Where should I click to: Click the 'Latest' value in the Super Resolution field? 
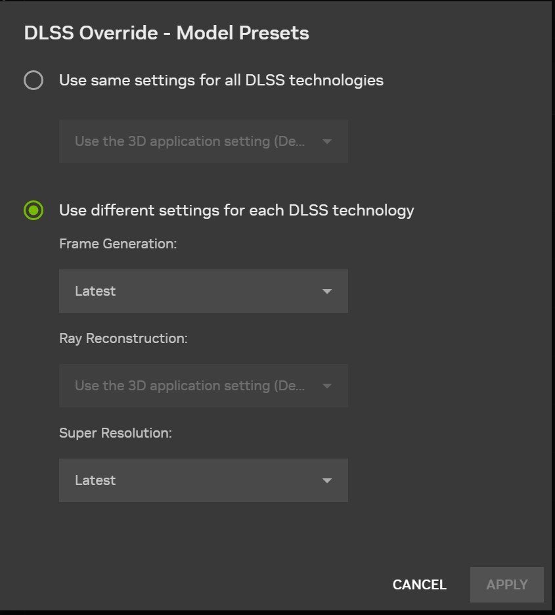coord(95,480)
